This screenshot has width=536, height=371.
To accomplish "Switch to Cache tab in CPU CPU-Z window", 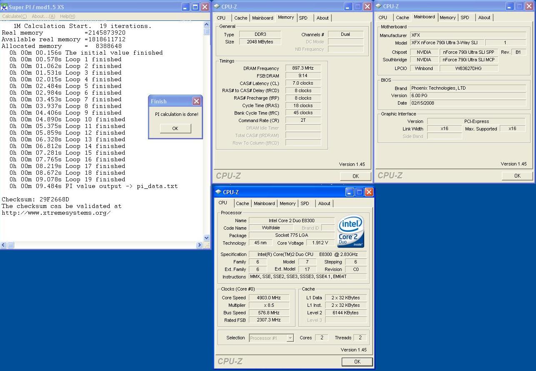I will coord(242,203).
